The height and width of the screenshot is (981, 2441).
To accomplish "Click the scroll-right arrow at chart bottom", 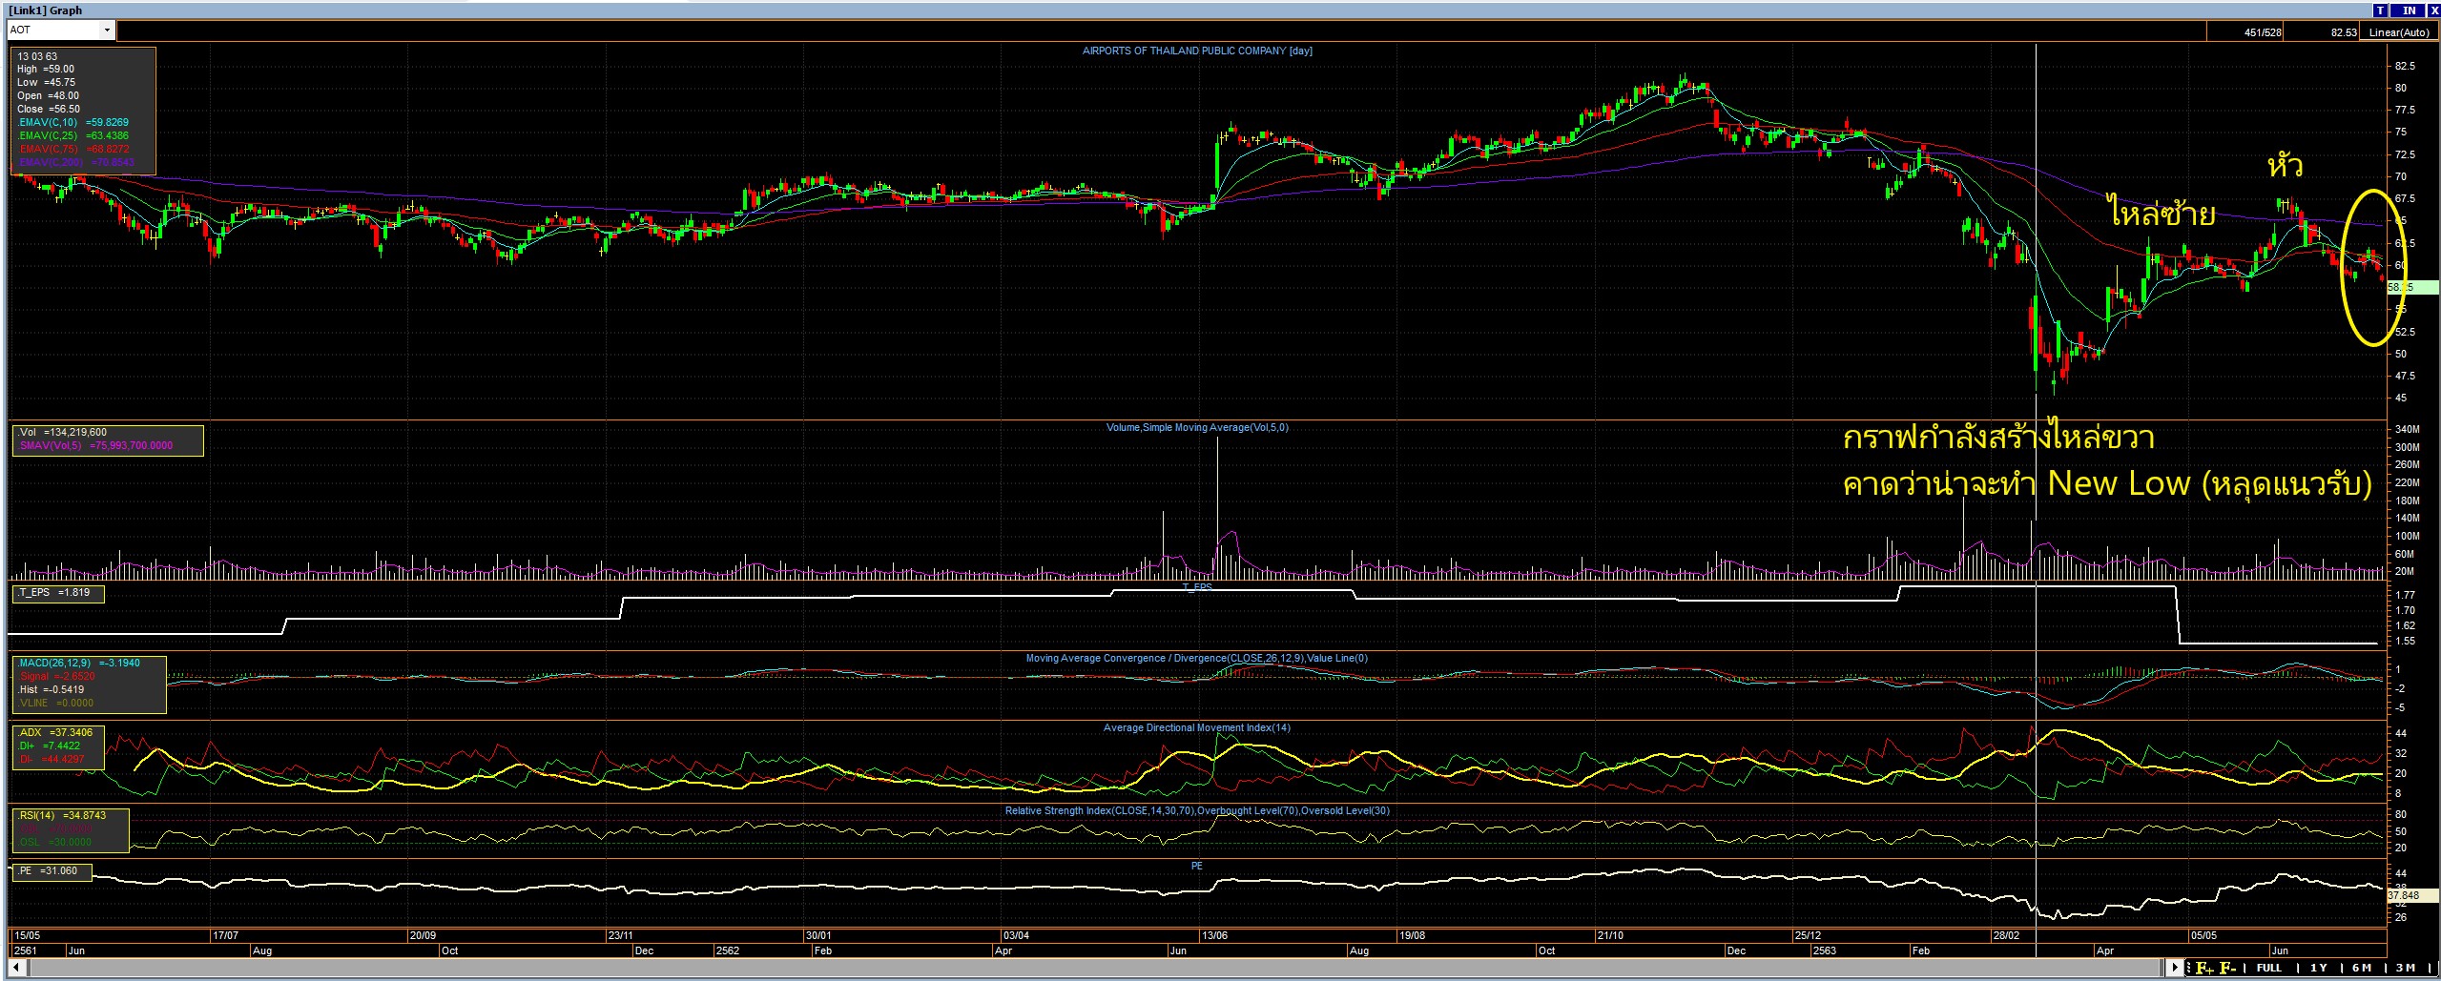I will pyautogui.click(x=2175, y=968).
